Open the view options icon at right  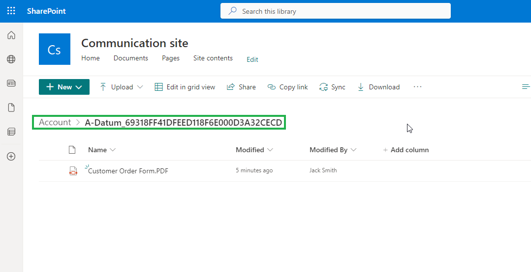click(x=526, y=87)
